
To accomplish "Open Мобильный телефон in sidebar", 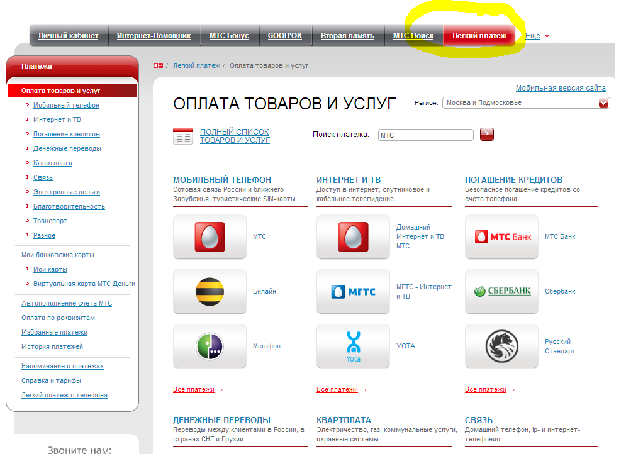I will [66, 105].
